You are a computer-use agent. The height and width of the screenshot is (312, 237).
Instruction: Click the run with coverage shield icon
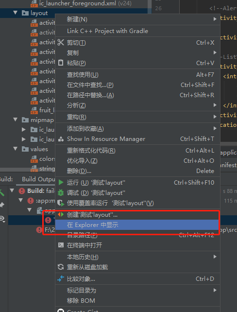point(61,203)
